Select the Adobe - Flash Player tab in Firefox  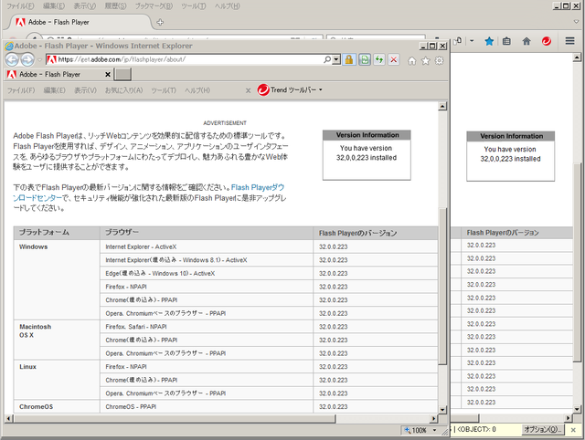click(x=80, y=22)
